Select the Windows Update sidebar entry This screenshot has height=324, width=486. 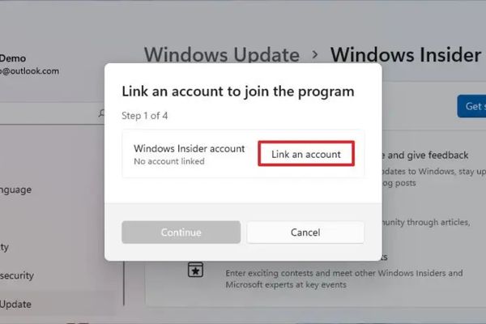(x=15, y=305)
